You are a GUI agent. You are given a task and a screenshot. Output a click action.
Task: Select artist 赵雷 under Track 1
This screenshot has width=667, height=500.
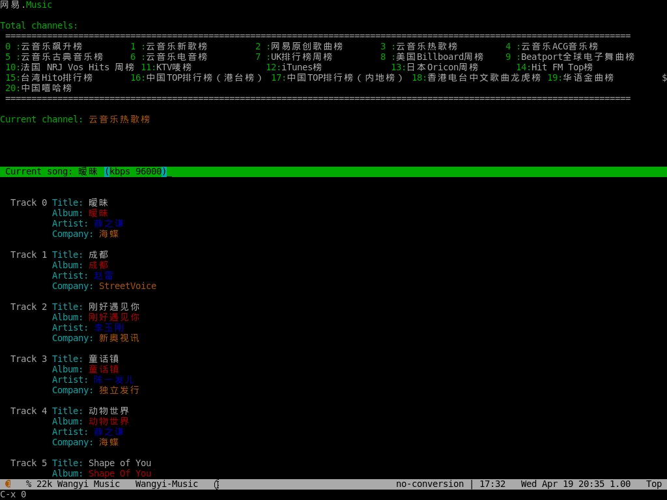pos(104,275)
